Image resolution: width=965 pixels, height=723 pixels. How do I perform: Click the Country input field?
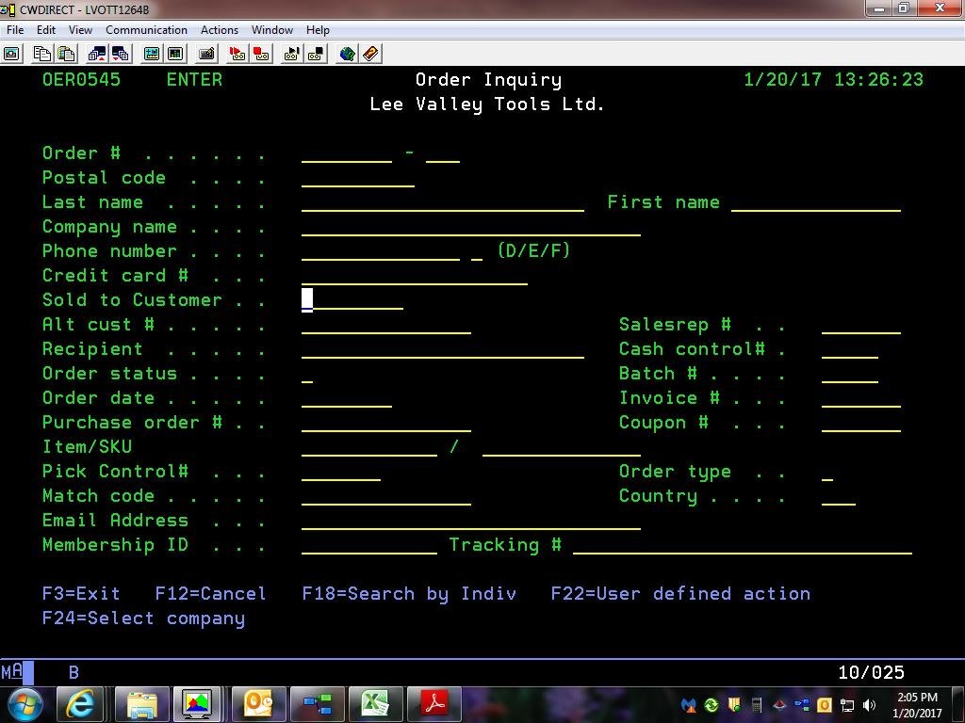838,497
